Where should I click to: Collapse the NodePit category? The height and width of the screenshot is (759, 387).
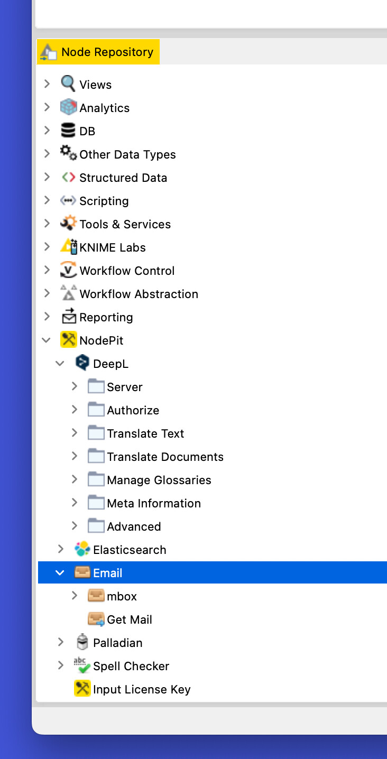[x=47, y=340]
